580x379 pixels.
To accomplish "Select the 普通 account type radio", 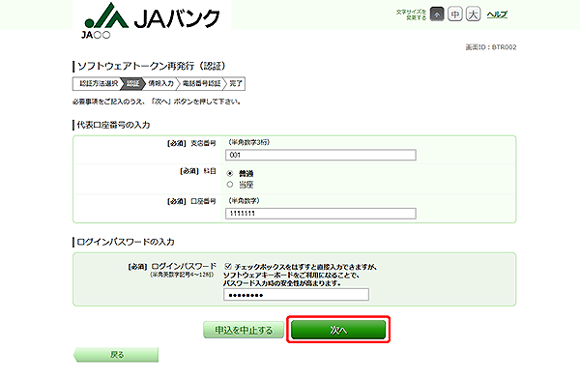I will coord(230,173).
